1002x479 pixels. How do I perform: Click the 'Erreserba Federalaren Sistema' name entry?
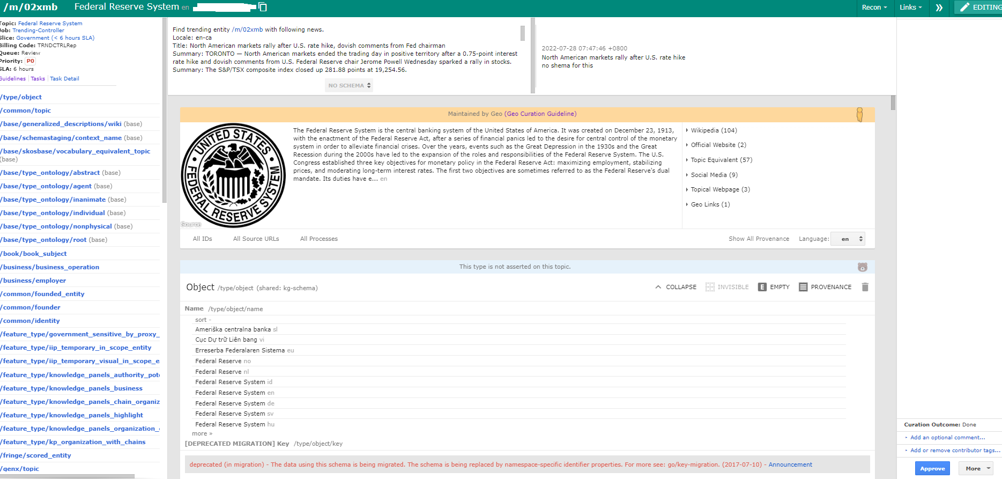(240, 350)
